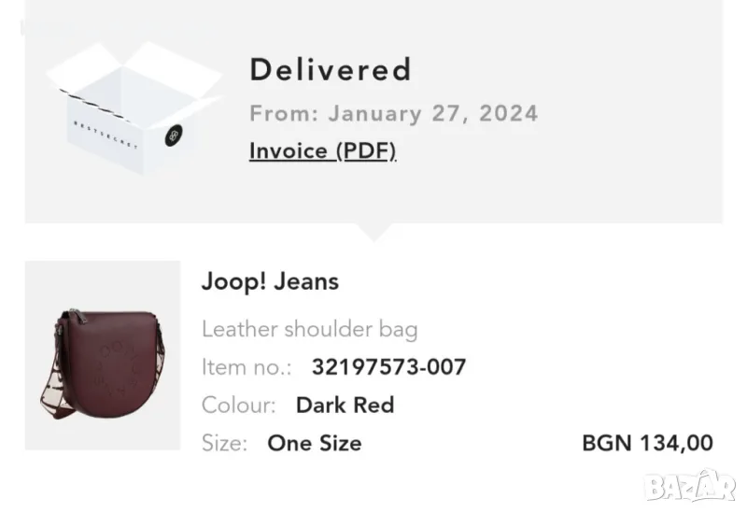Click the Colour label
The image size is (747, 513).
tap(238, 405)
